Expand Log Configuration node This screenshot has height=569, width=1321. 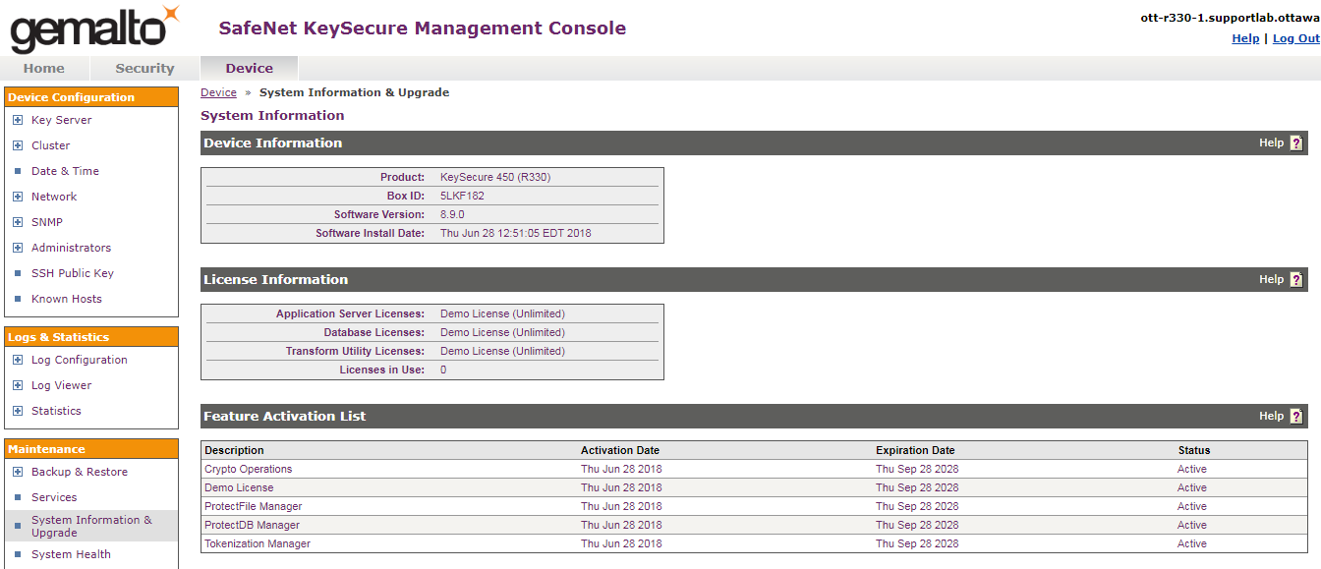18,360
